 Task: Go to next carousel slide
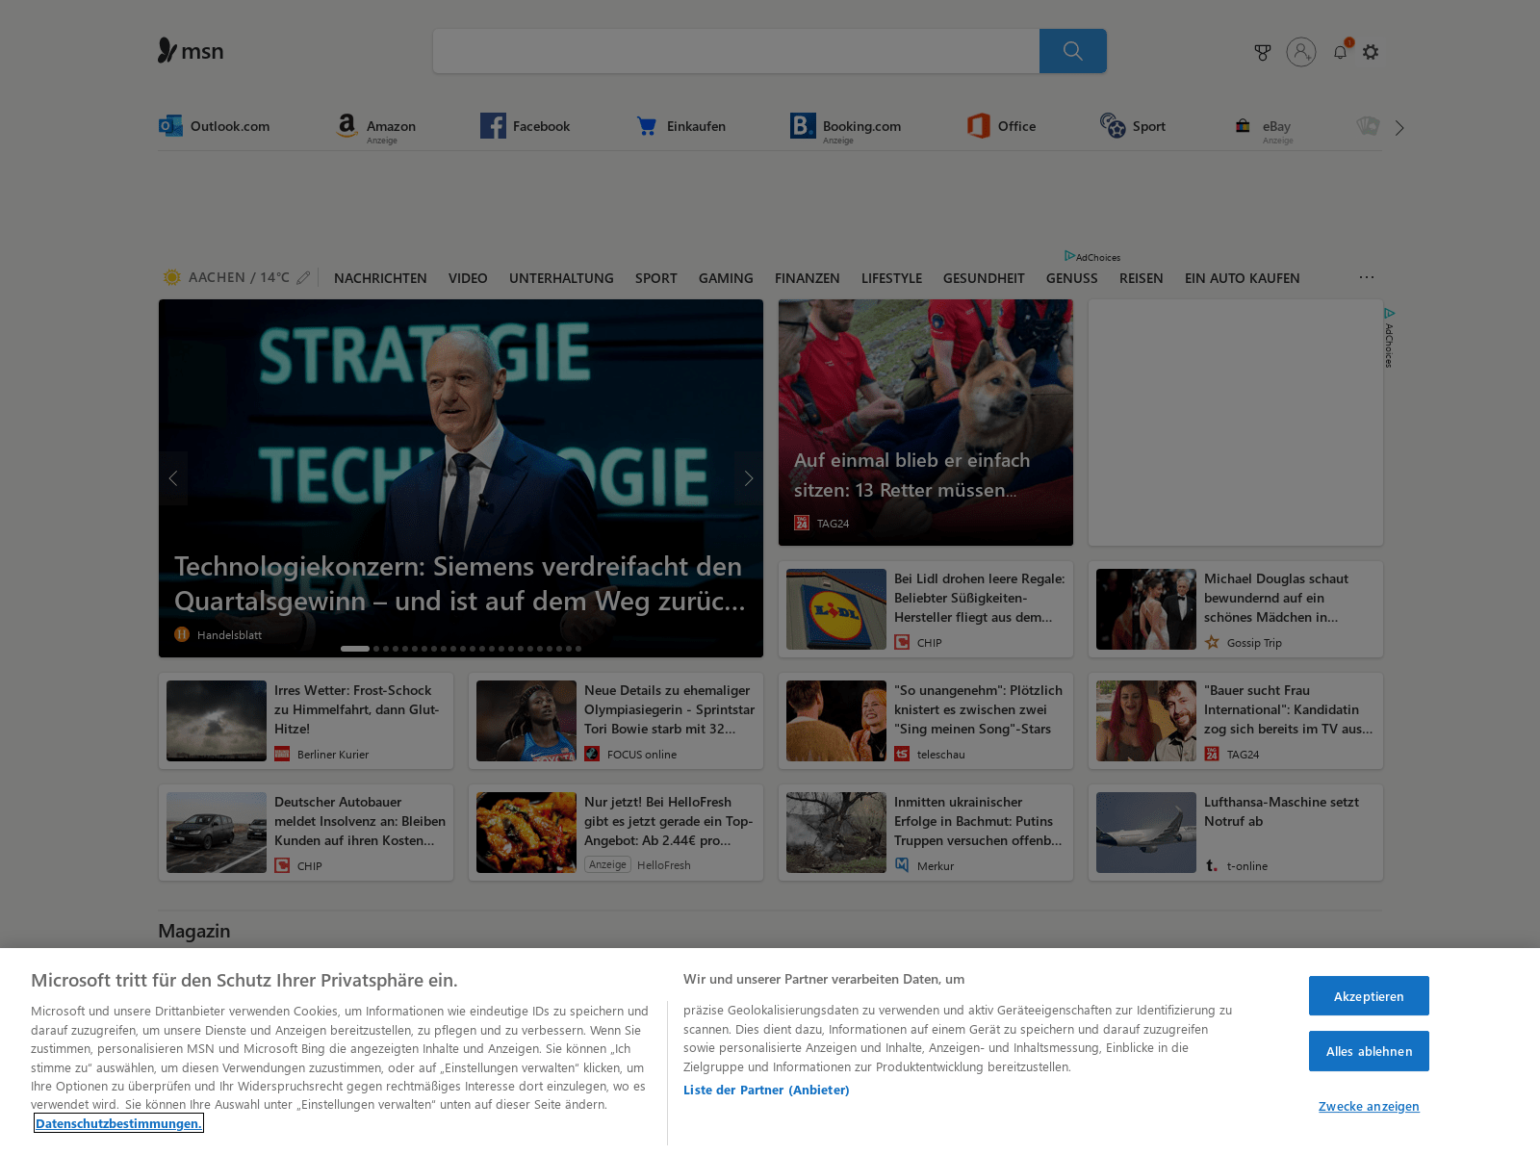(749, 478)
